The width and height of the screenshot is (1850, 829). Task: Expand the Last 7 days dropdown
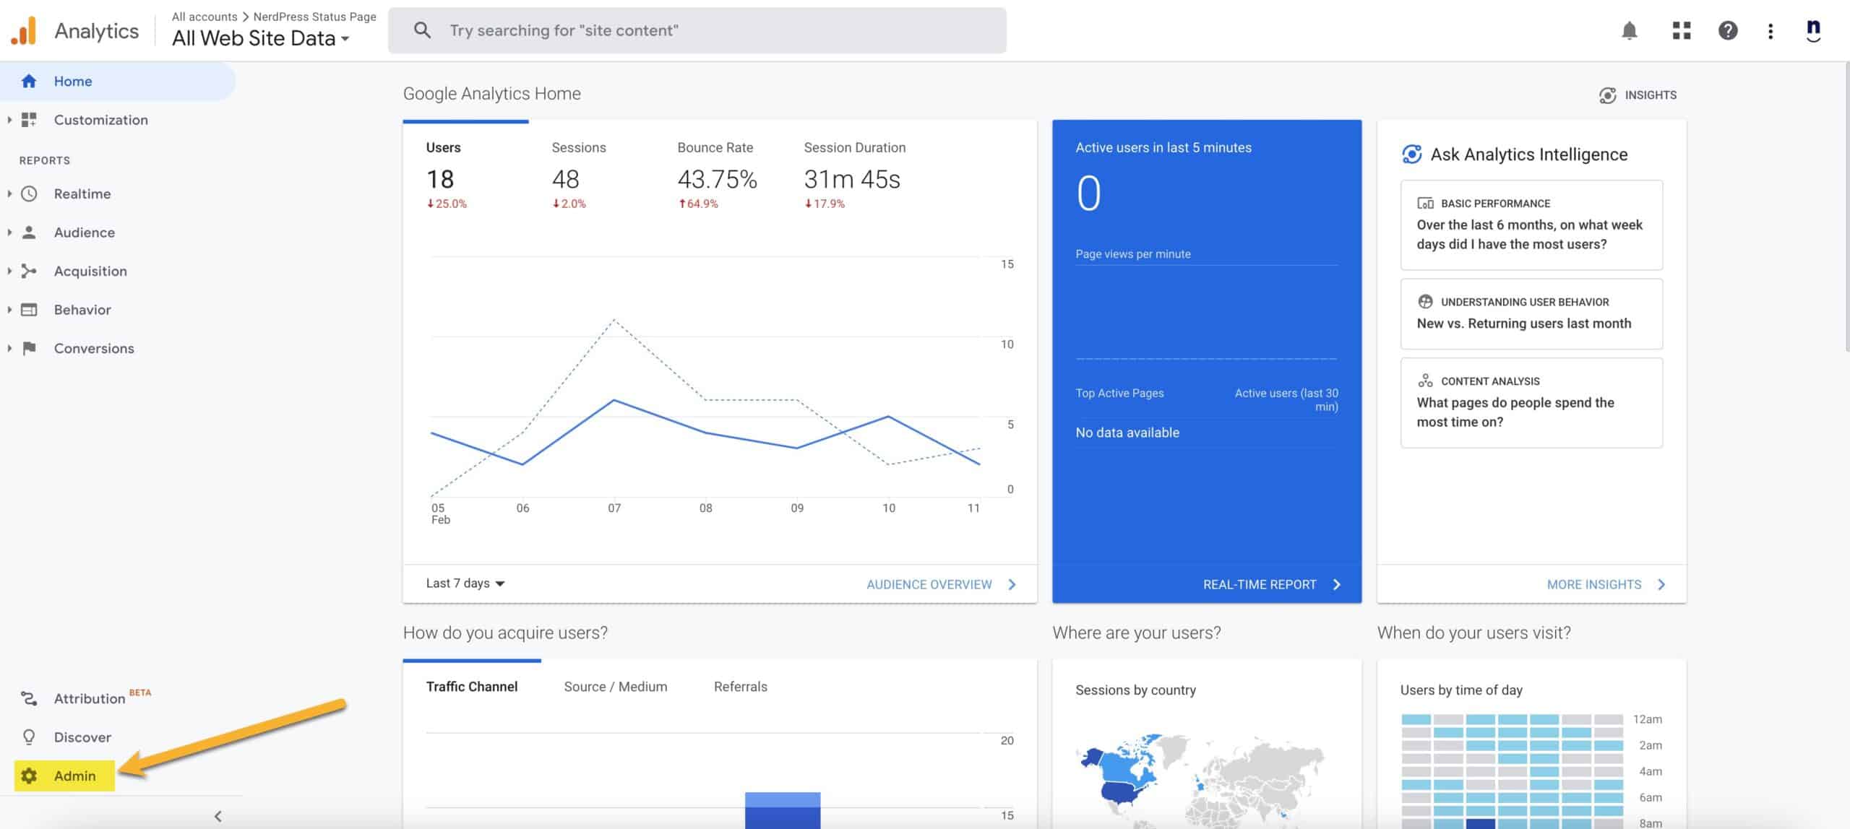462,583
